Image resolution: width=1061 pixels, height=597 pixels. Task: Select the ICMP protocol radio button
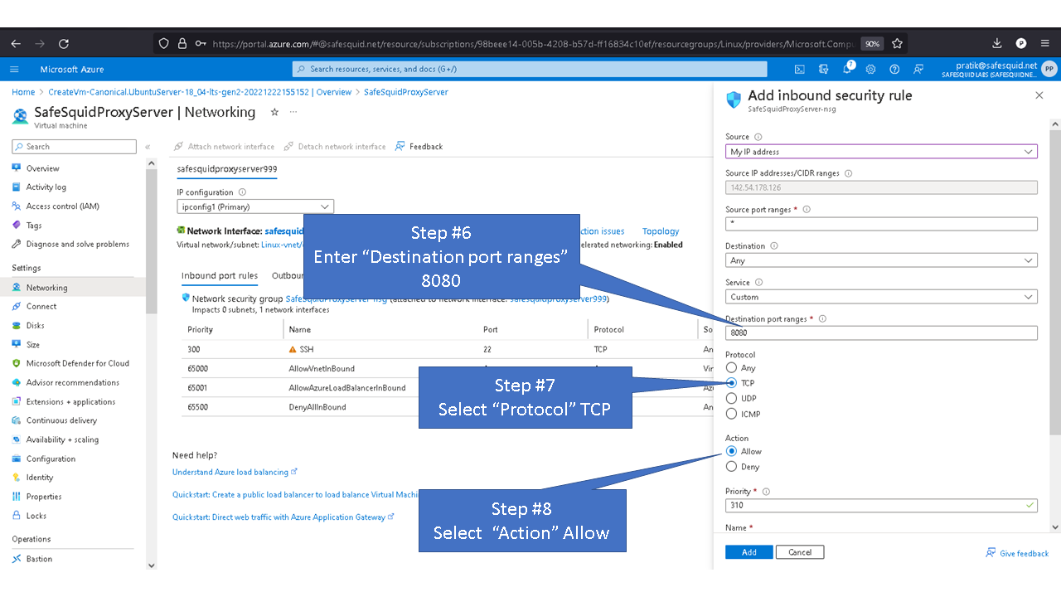pyautogui.click(x=731, y=414)
